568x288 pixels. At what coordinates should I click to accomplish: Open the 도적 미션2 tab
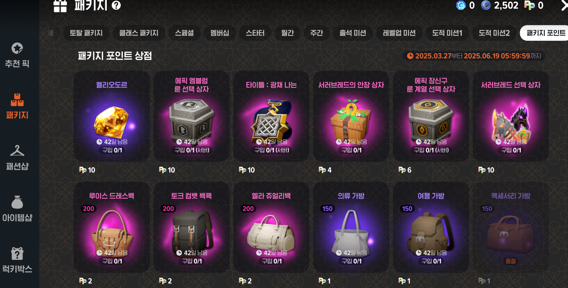[494, 33]
